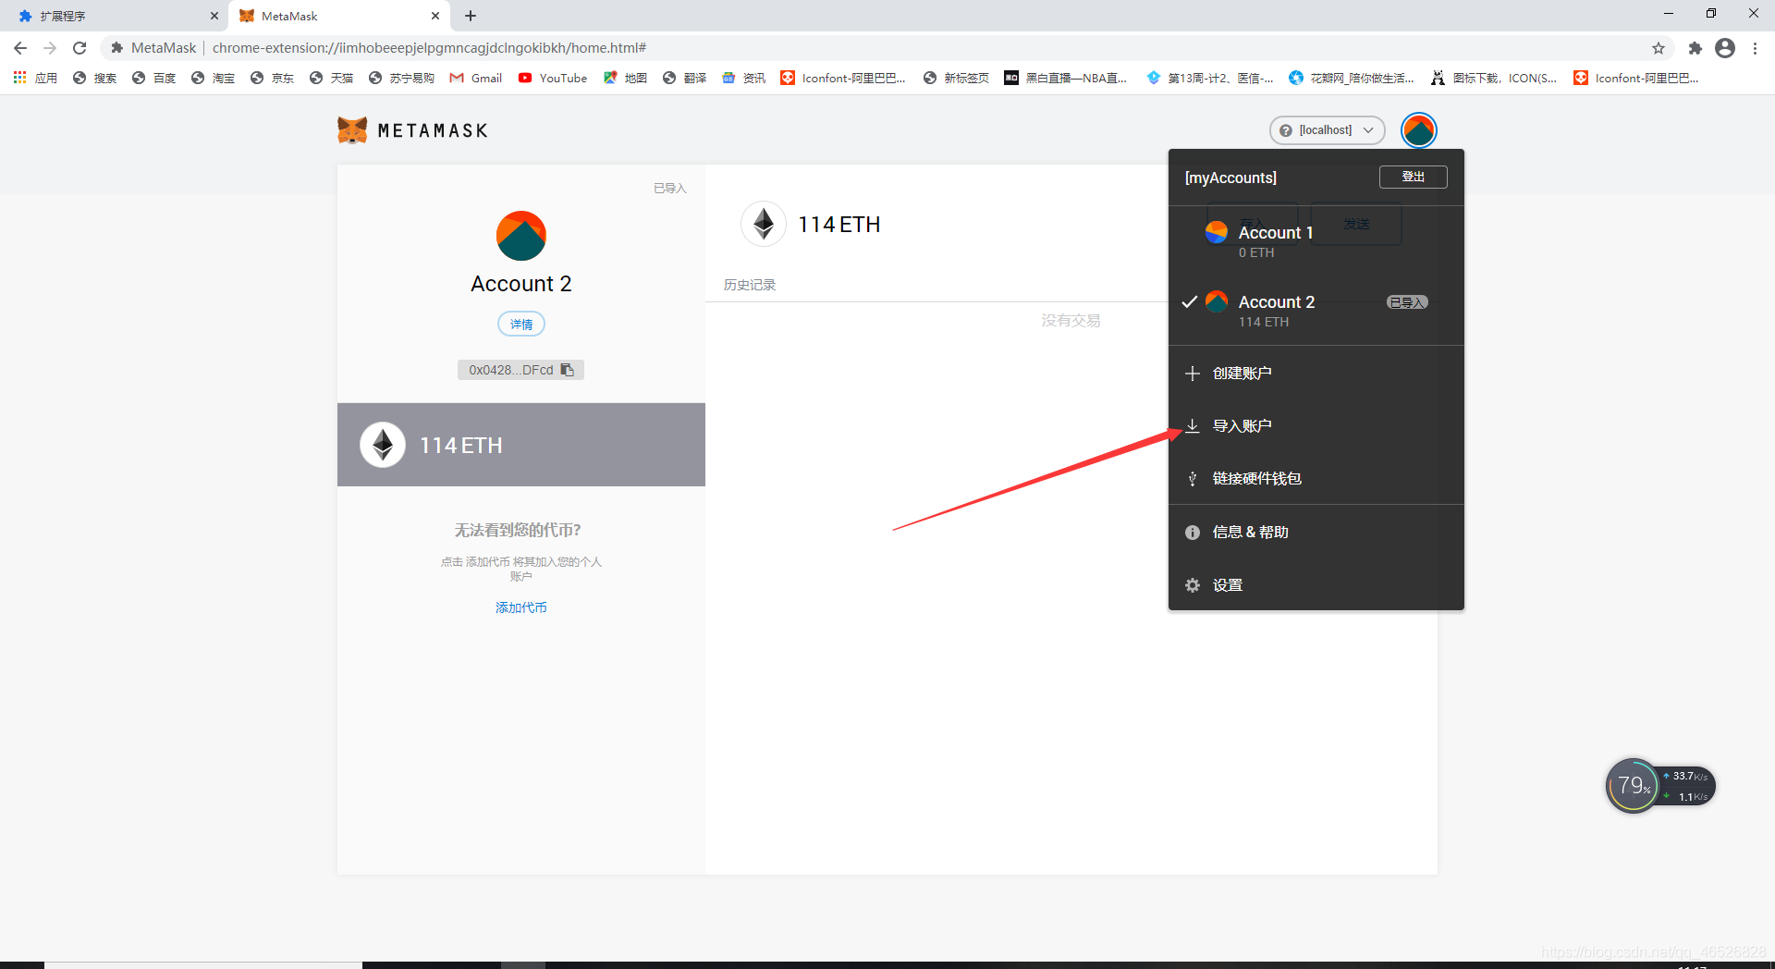Screen dimensions: 1775x969
Task: Open the localhost network dropdown
Action: [x=1327, y=130]
